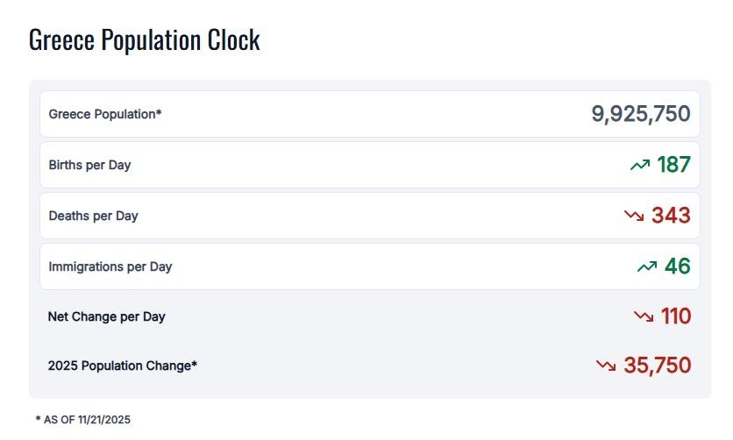
Task: Click the immigrations value 46
Action: click(x=678, y=266)
